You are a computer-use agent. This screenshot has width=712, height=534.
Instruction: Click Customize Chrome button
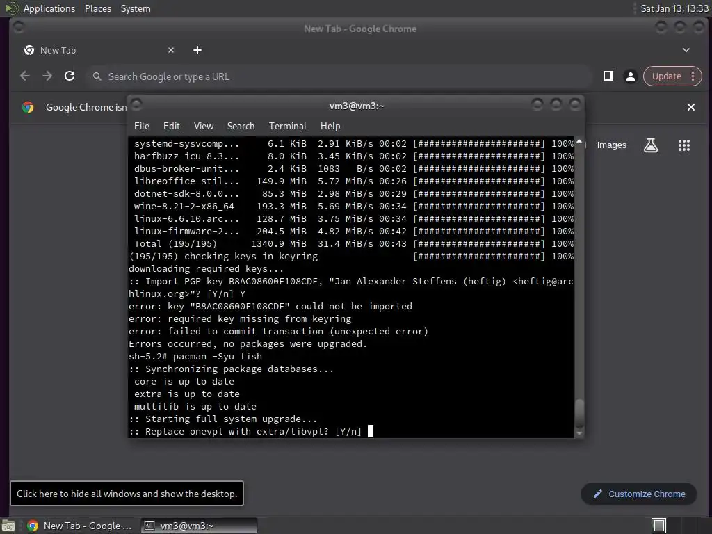tap(638, 494)
